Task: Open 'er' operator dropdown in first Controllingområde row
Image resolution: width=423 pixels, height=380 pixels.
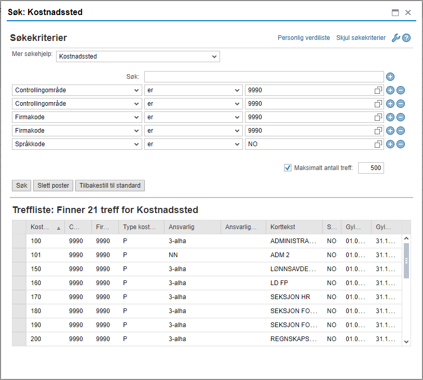Action: (x=194, y=90)
